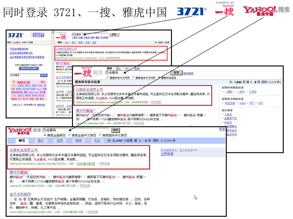This screenshot has width=293, height=219.
Task: Open the 新闻 tab in the middle 一搜 window
Action: pyautogui.click(x=137, y=68)
